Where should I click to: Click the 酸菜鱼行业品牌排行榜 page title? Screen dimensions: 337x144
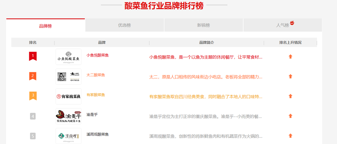[164, 5]
